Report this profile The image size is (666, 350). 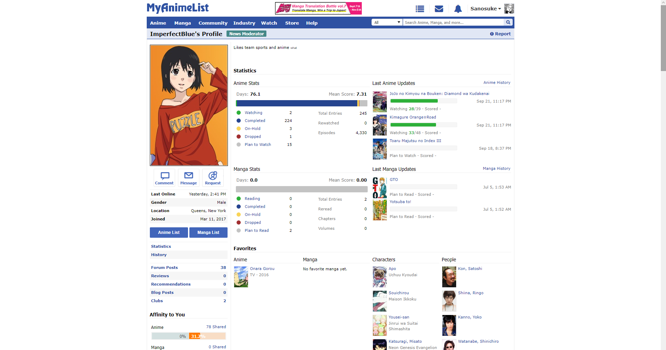[x=500, y=34]
